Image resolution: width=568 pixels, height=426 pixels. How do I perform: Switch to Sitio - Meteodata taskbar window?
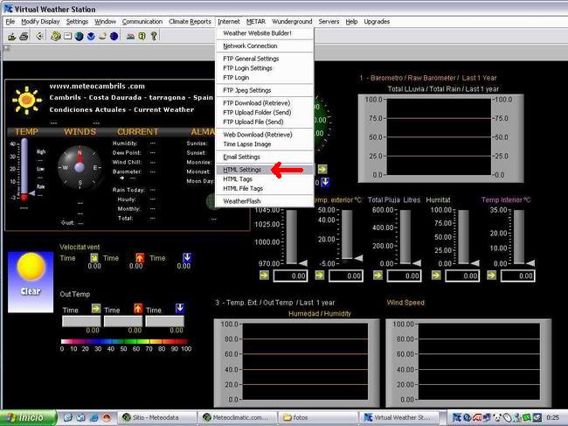156,417
